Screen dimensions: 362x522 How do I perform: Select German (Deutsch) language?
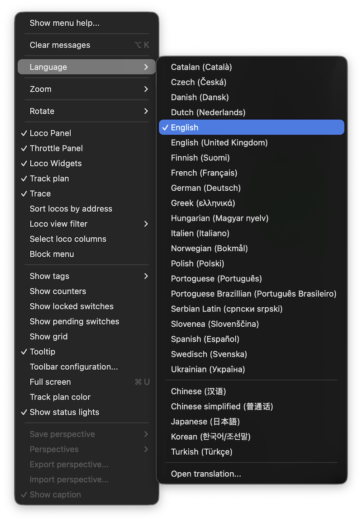205,188
